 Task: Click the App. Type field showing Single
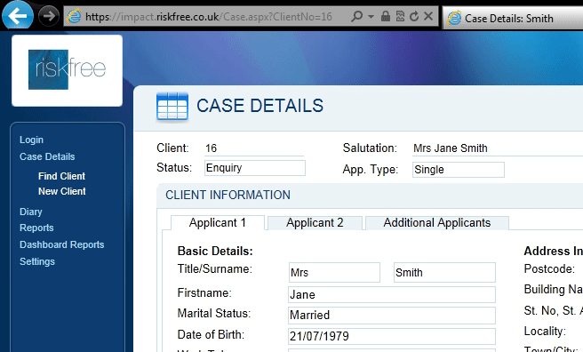(x=459, y=170)
